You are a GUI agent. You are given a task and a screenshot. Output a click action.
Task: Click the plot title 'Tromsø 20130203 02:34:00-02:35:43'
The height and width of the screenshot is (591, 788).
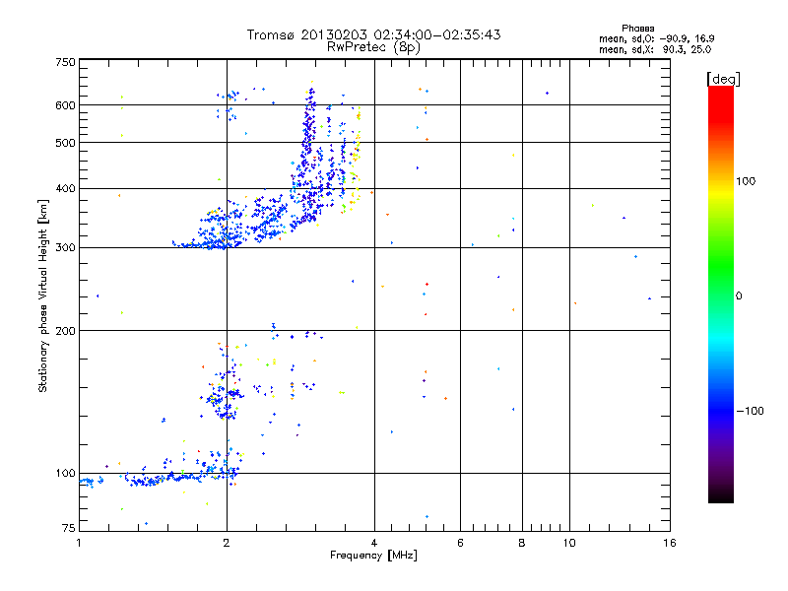[x=373, y=34]
